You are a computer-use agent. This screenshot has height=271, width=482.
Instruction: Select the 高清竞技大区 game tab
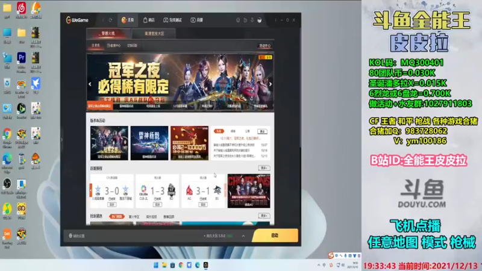[x=154, y=34]
